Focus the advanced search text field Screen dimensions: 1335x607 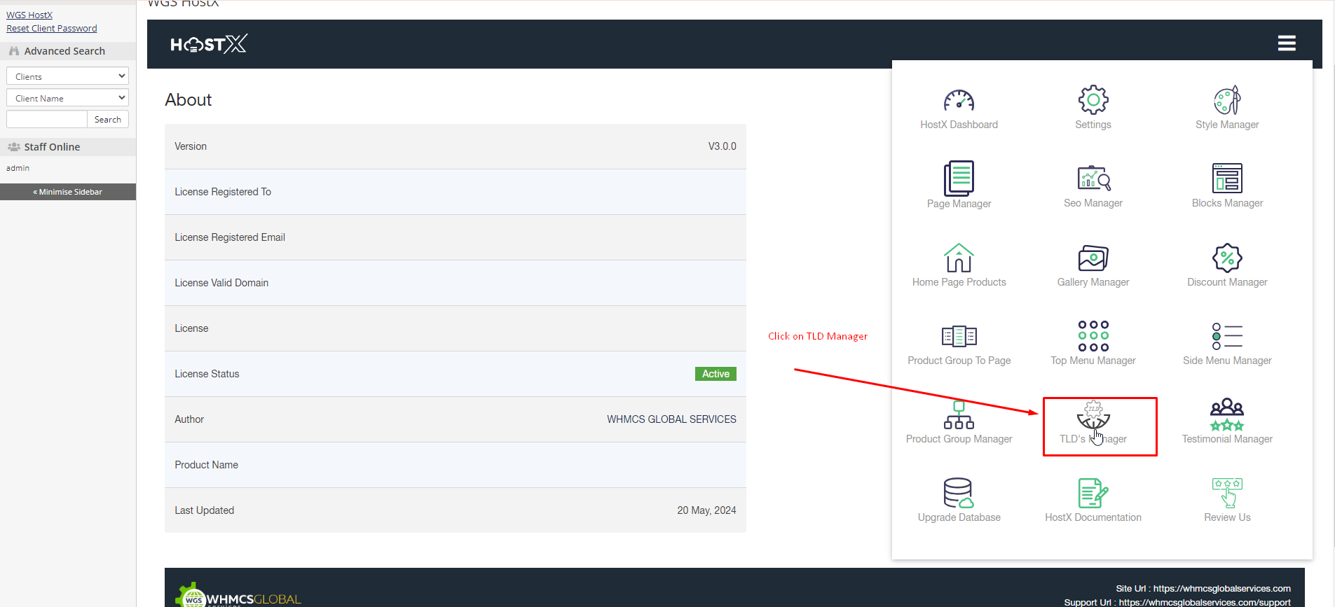point(47,120)
